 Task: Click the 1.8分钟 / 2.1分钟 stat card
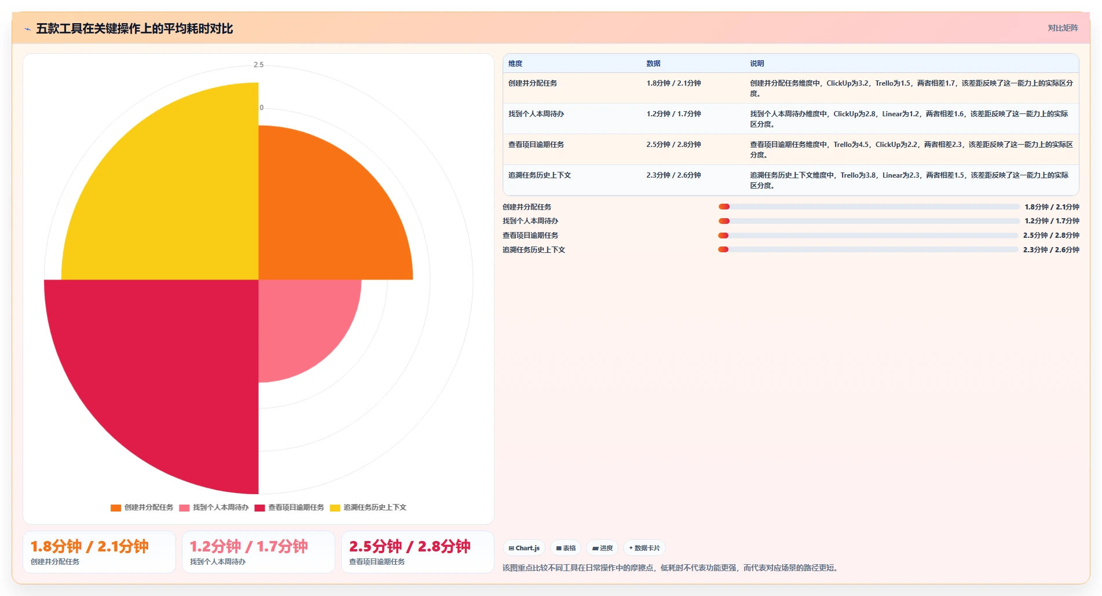[x=99, y=552]
